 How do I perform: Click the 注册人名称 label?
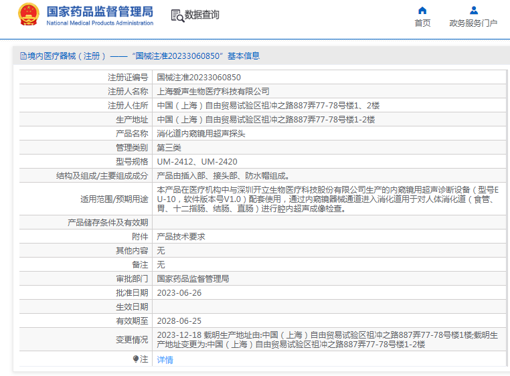click(128, 92)
